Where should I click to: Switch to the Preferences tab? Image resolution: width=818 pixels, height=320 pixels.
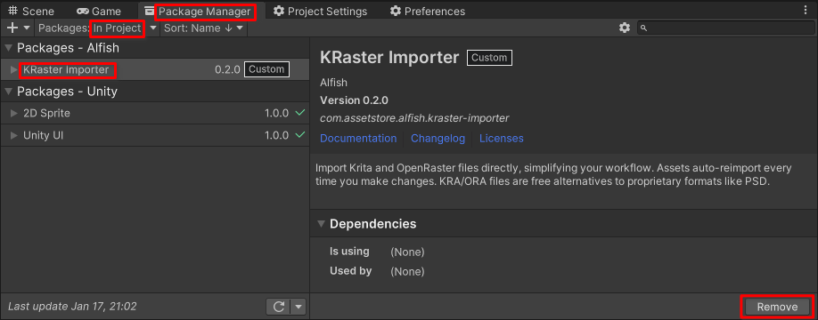pyautogui.click(x=427, y=11)
